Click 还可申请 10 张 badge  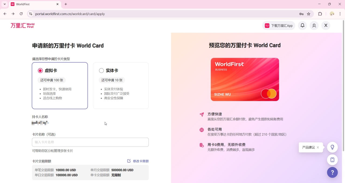click(x=112, y=80)
